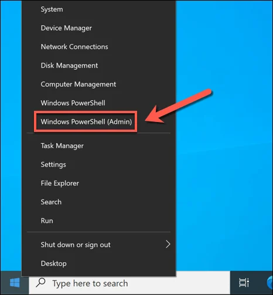The image size is (273, 295).
Task: Open Settings from the context menu
Action: click(53, 164)
